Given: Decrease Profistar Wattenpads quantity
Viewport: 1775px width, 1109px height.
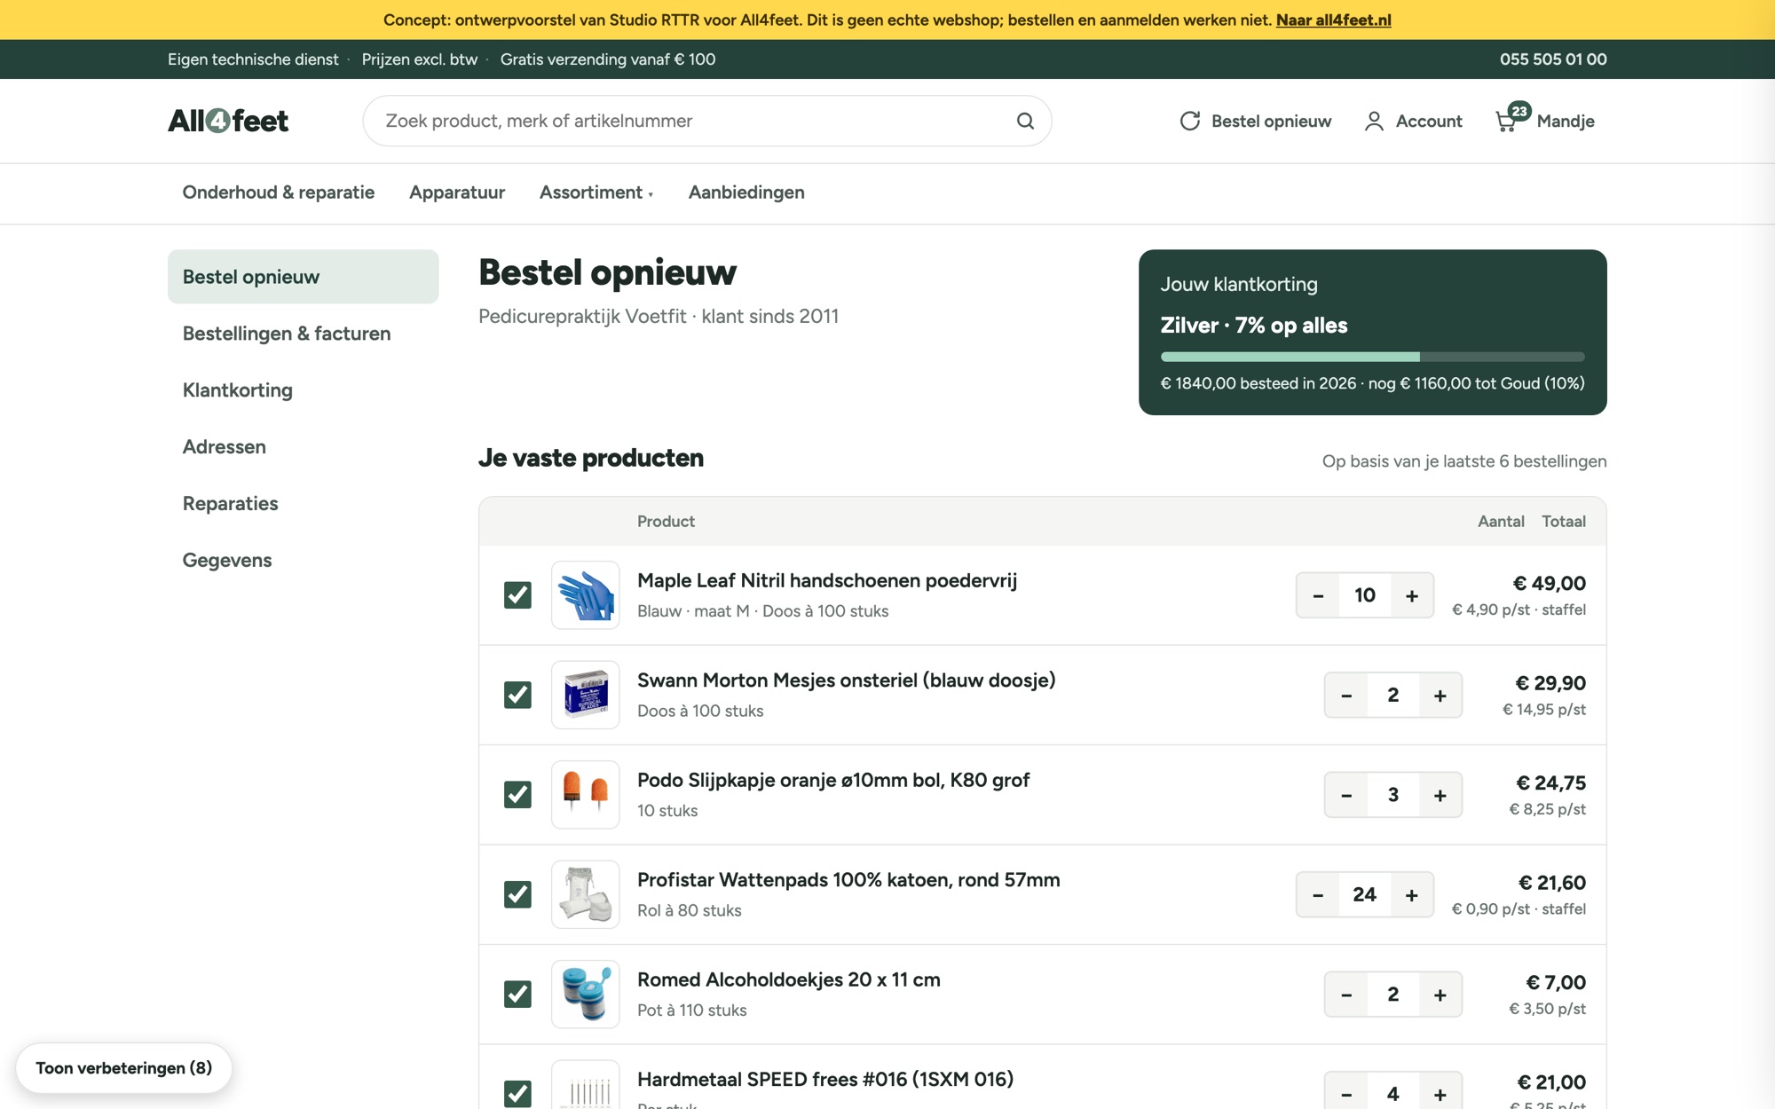Looking at the screenshot, I should (x=1318, y=894).
